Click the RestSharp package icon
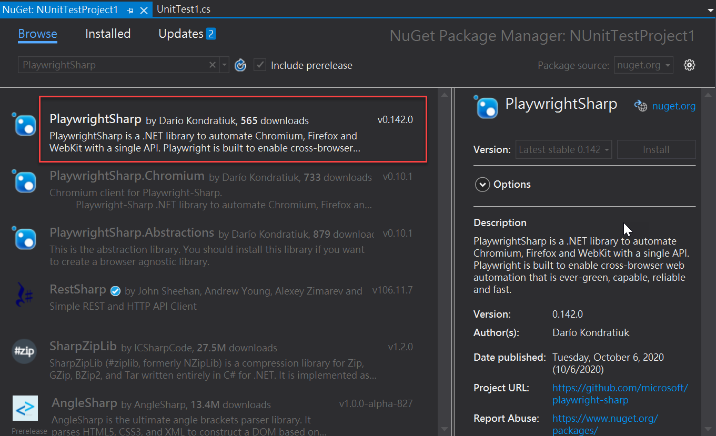This screenshot has width=716, height=436. pos(25,295)
